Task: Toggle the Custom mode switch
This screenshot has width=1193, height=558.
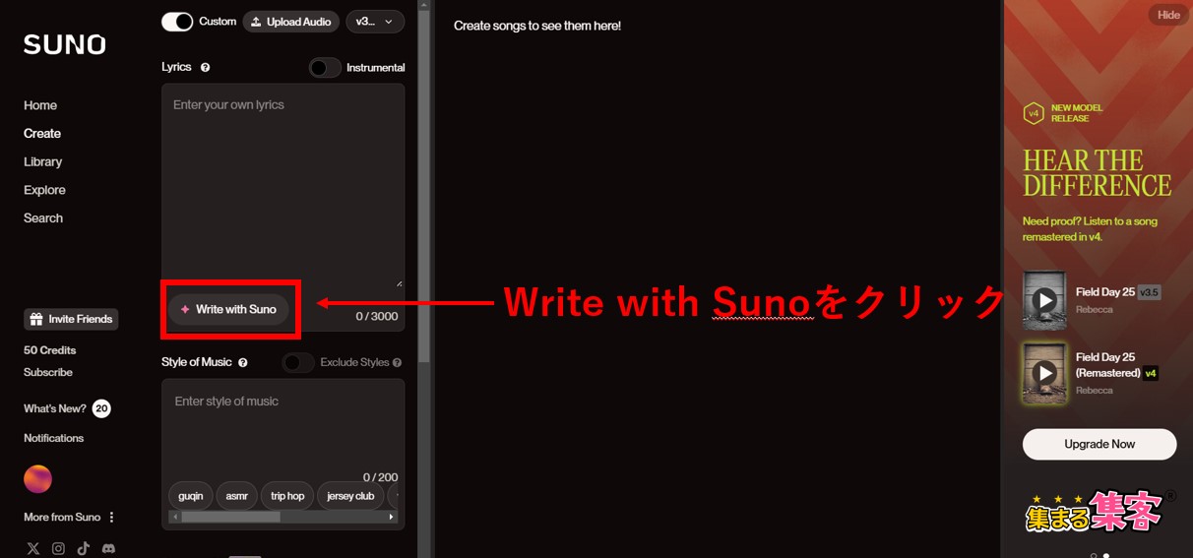Action: 177,22
